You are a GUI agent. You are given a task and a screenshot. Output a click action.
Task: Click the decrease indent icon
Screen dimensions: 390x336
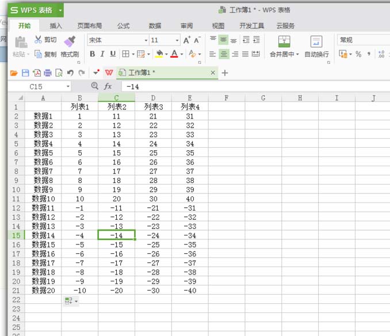[246, 40]
